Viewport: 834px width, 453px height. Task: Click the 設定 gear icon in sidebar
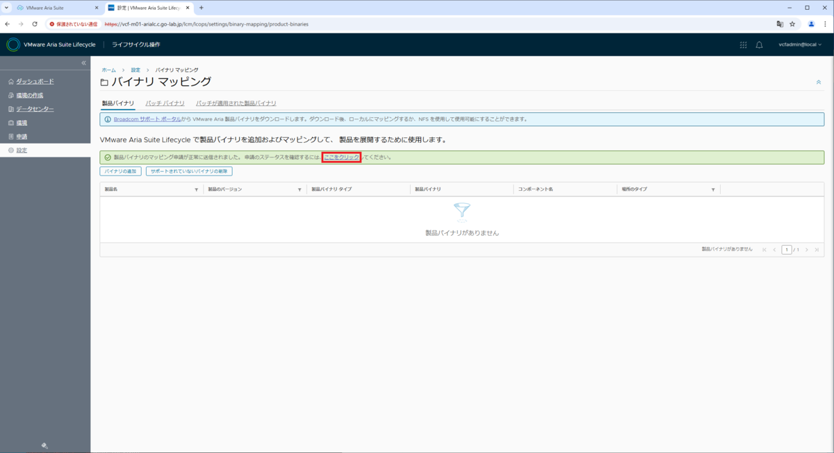click(11, 151)
